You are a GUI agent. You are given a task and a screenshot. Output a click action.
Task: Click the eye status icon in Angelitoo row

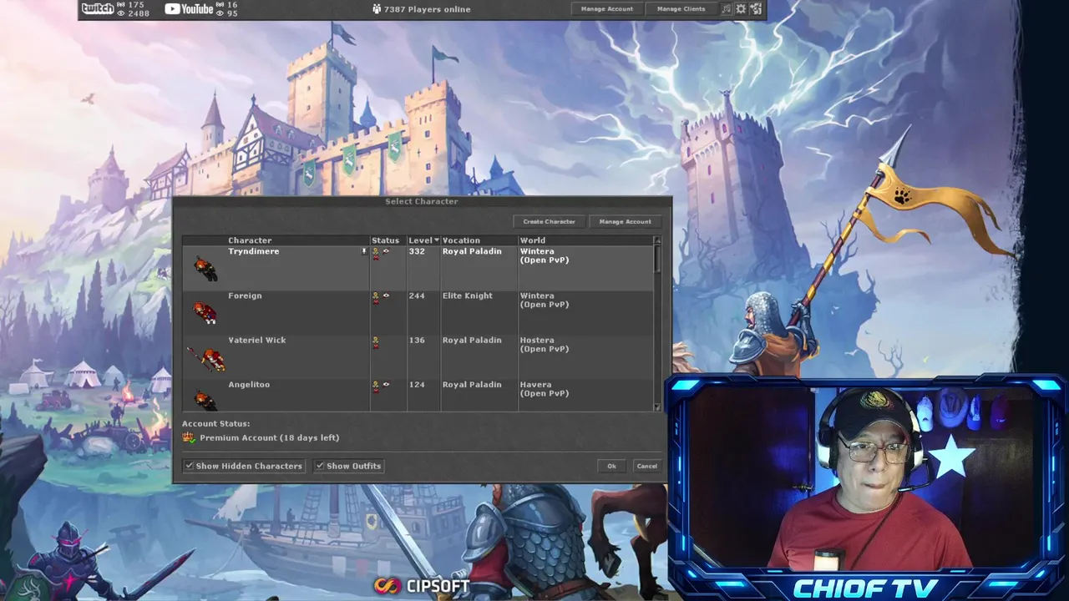point(386,384)
